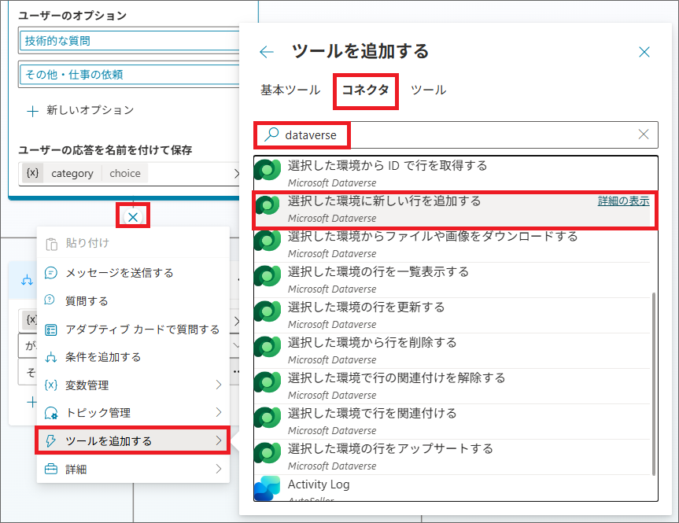This screenshot has height=523, width=679.
Task: Select 選択した環境から行を削除する
Action: point(452,351)
